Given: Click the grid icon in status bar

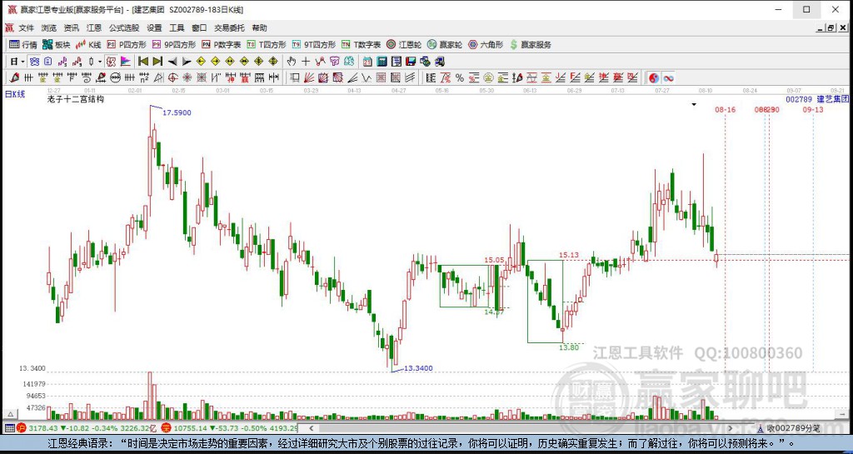Looking at the screenshot, I should (x=10, y=428).
